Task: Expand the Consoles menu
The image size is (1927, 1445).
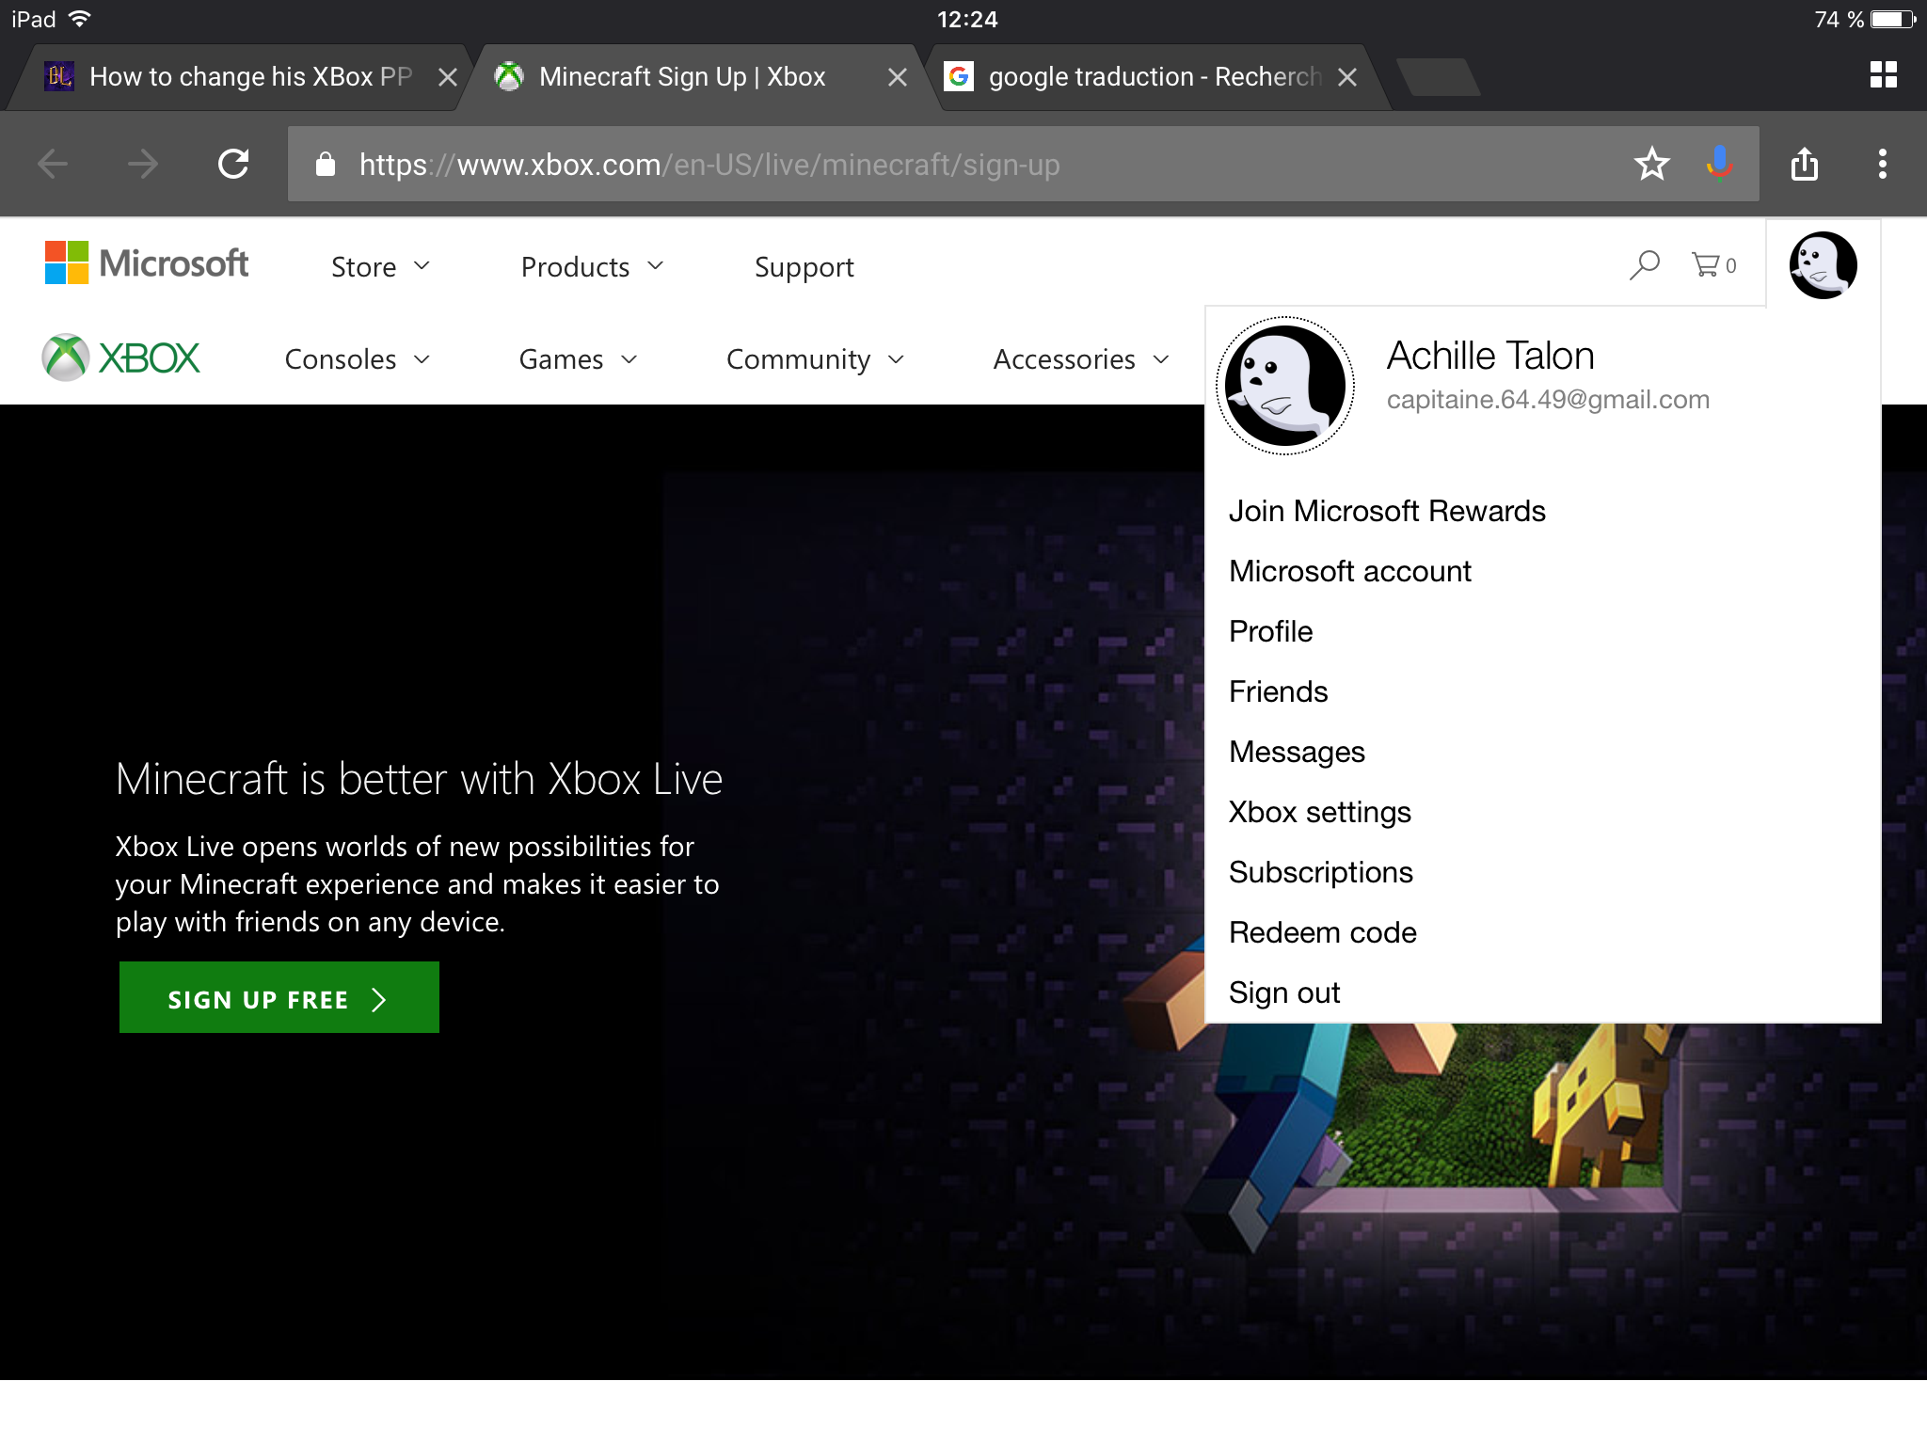Action: pyautogui.click(x=358, y=359)
